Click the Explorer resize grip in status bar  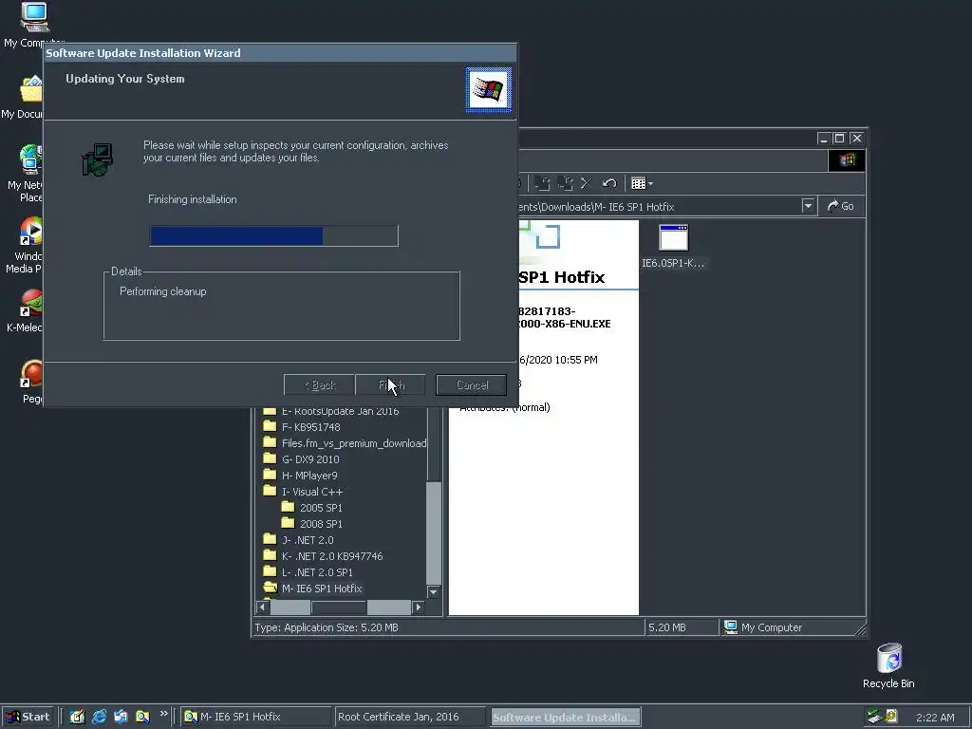coord(860,630)
